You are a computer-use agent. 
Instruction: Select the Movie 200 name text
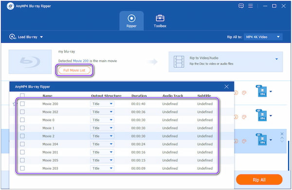point(50,104)
